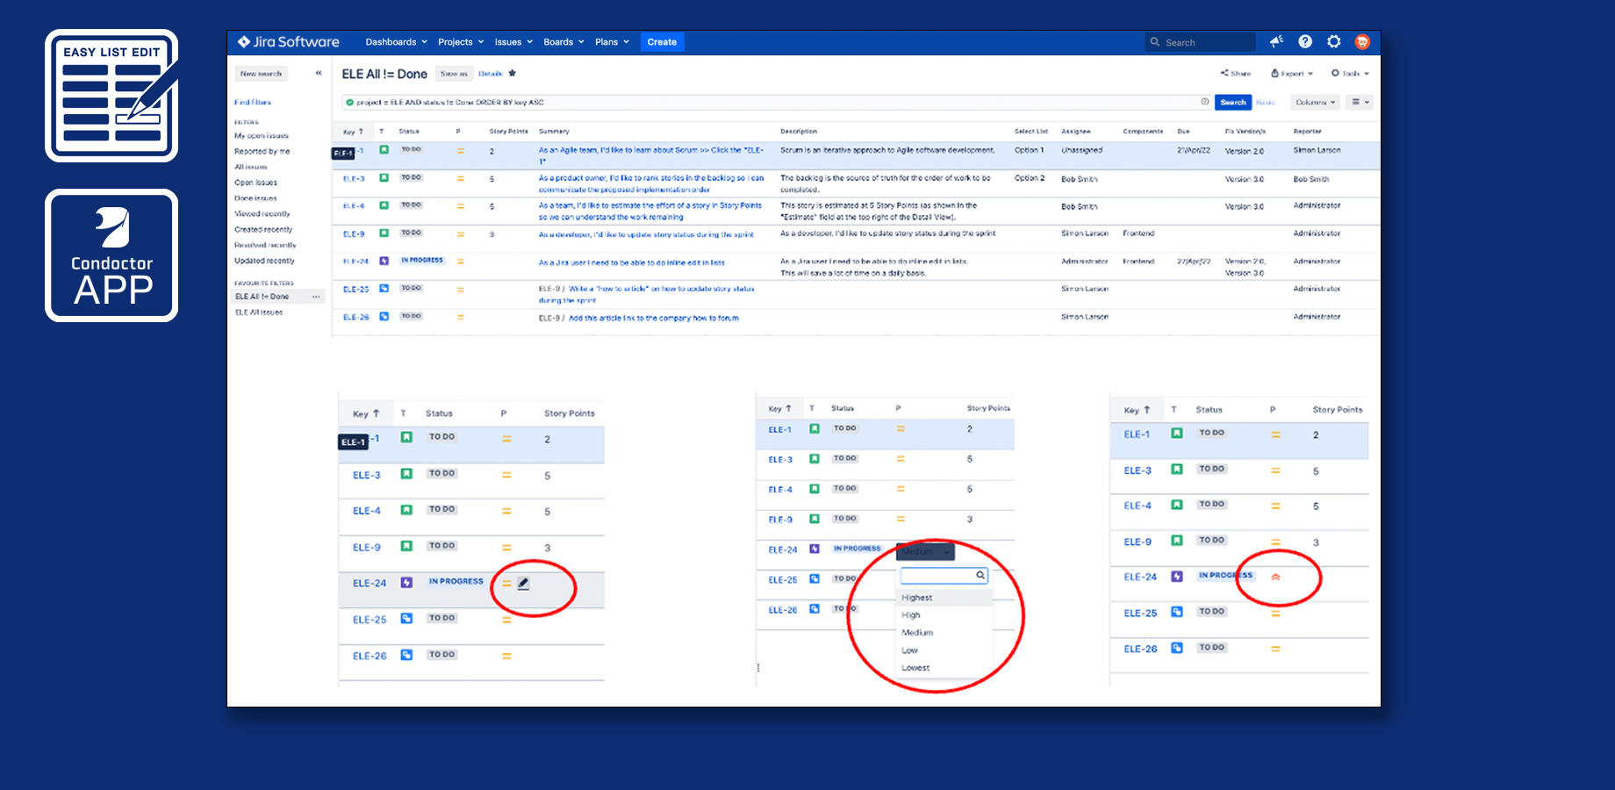Open the Dashboards menu
The image size is (1615, 790).
click(395, 41)
